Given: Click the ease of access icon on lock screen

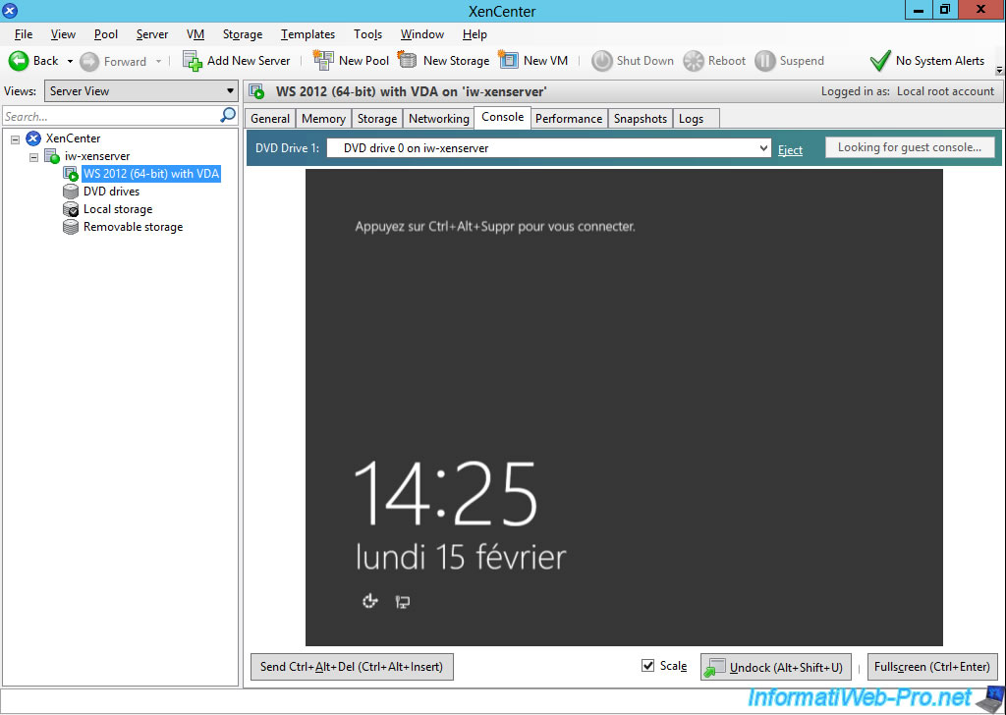Looking at the screenshot, I should point(370,601).
